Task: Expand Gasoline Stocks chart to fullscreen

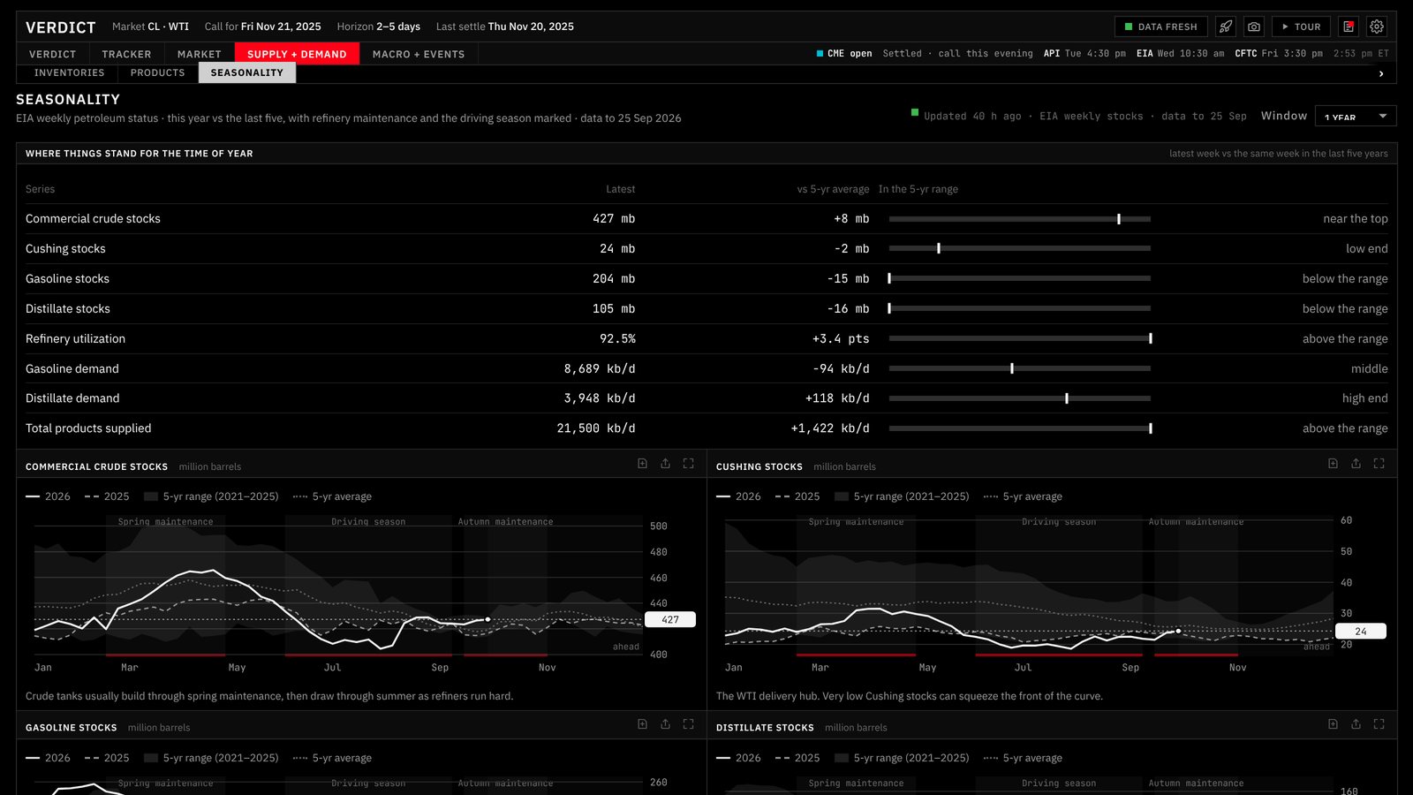Action: (688, 723)
